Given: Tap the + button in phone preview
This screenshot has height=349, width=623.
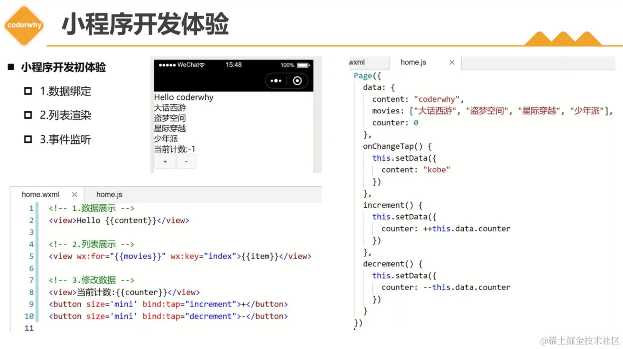Looking at the screenshot, I should tap(165, 161).
